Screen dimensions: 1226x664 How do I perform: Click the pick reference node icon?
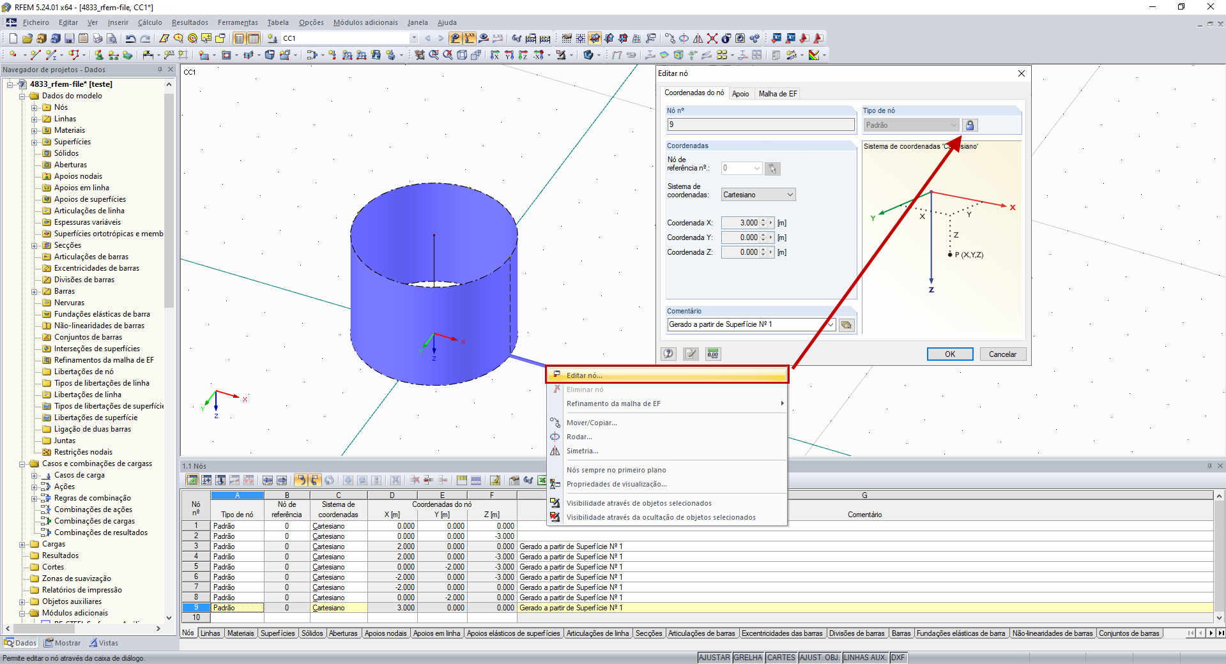[x=772, y=169]
